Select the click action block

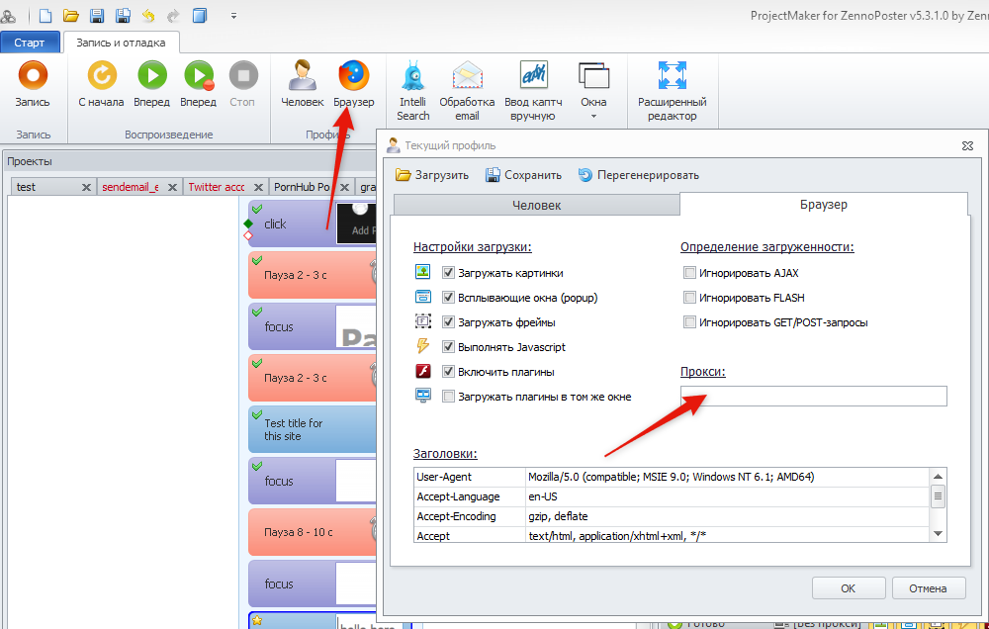313,224
